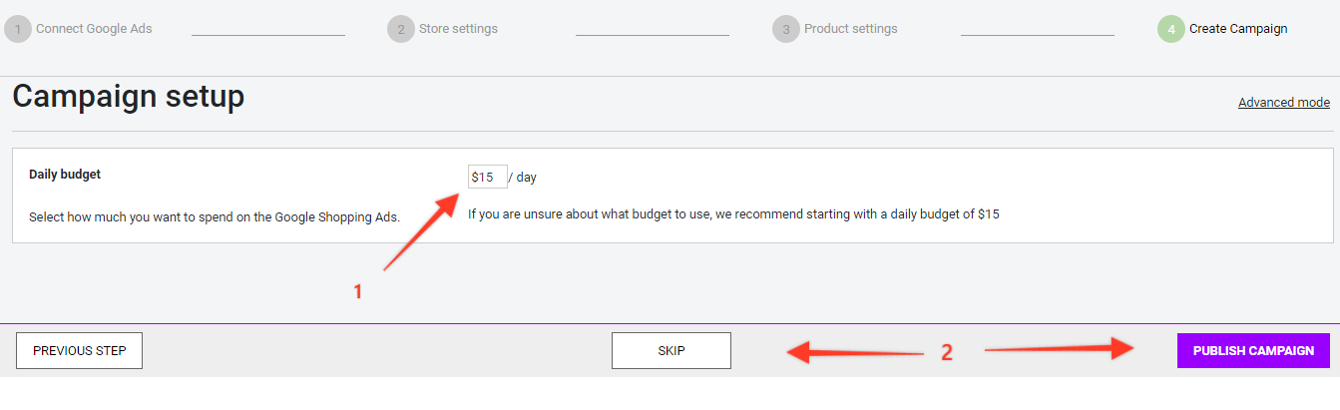Click the Campaign setup heading
The image size is (1340, 410).
click(x=128, y=97)
